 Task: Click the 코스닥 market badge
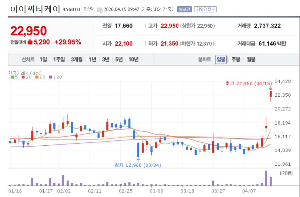click(88, 9)
